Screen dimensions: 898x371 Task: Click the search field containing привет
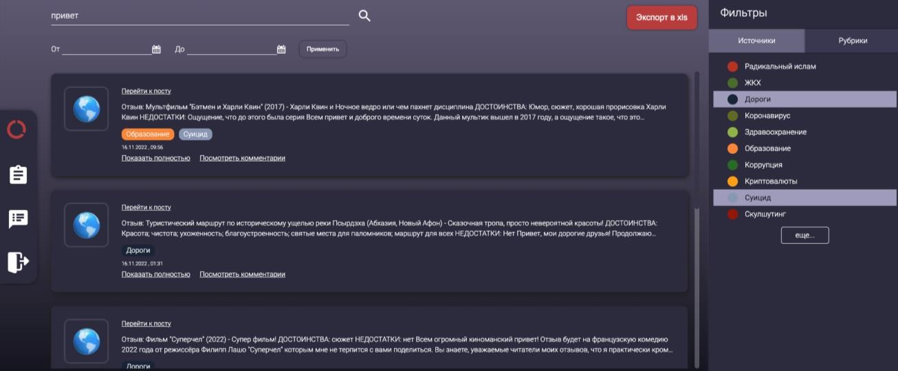click(x=200, y=16)
